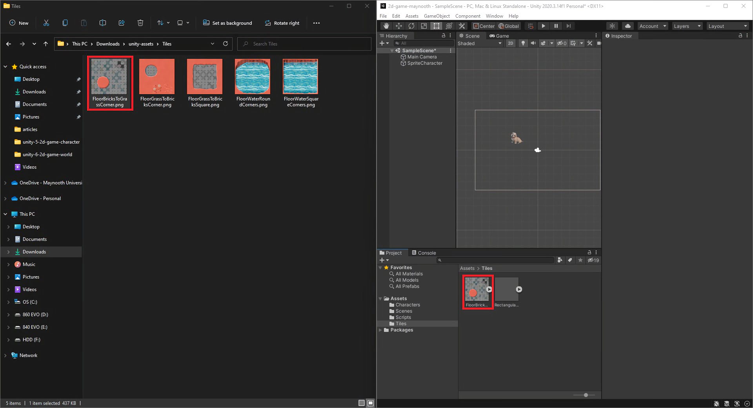Switch Explorer to details view icon

[362, 403]
